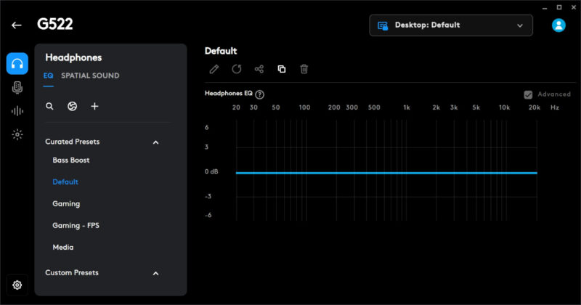Select the Bass Boost preset
Screen dimensions: 581x305
point(71,160)
